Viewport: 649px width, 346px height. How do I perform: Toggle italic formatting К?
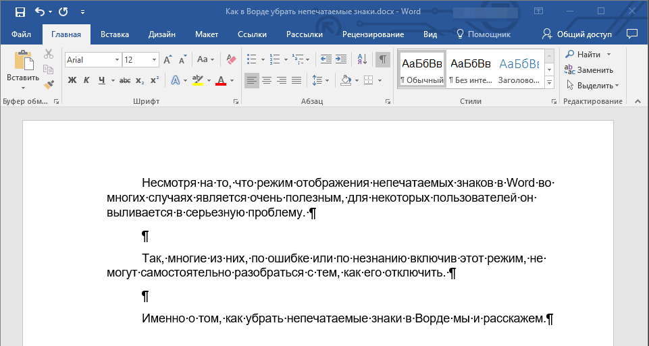coord(86,80)
